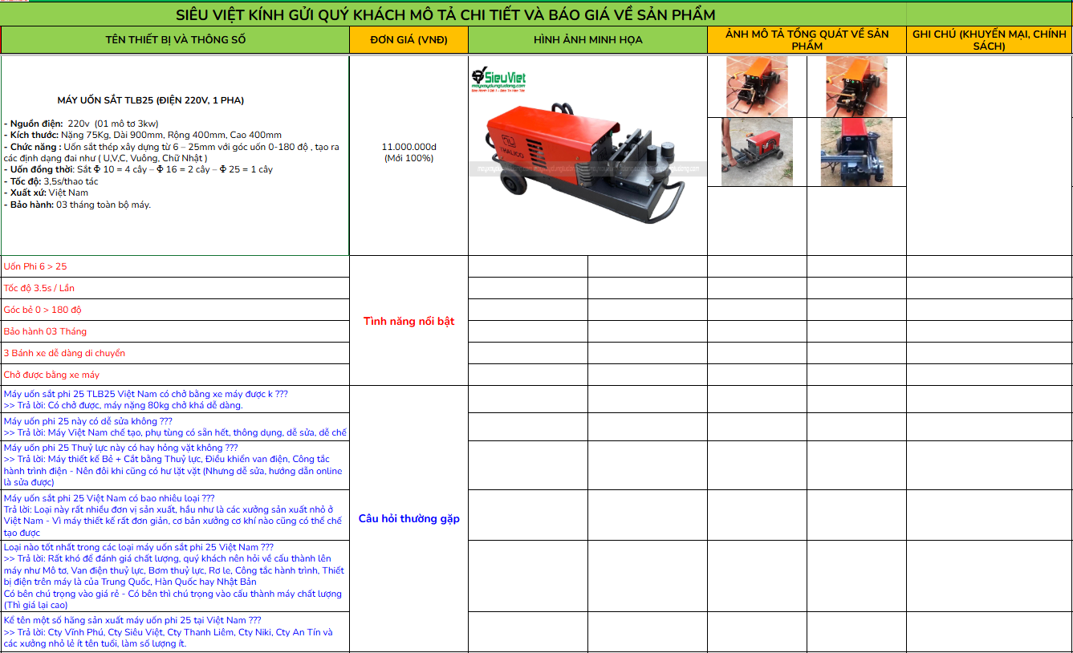Select header ẢNH MÔ TẢ TỔNG QUÁT VỀ SẢN PHẨM
This screenshot has width=1073, height=653.
tap(807, 40)
